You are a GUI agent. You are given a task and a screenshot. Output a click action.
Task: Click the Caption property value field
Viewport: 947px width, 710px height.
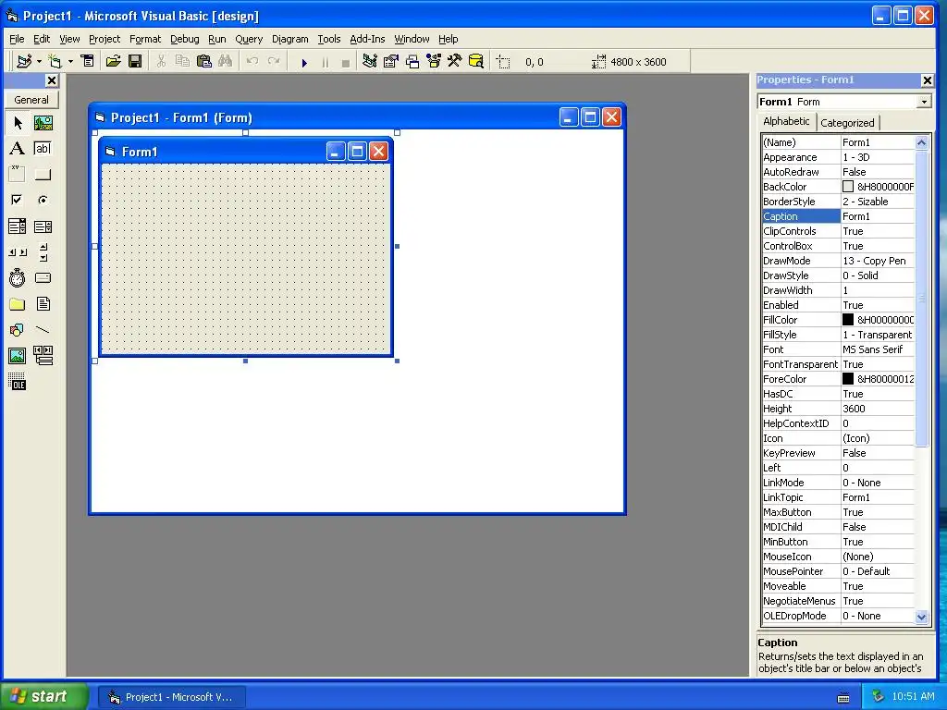pyautogui.click(x=878, y=216)
